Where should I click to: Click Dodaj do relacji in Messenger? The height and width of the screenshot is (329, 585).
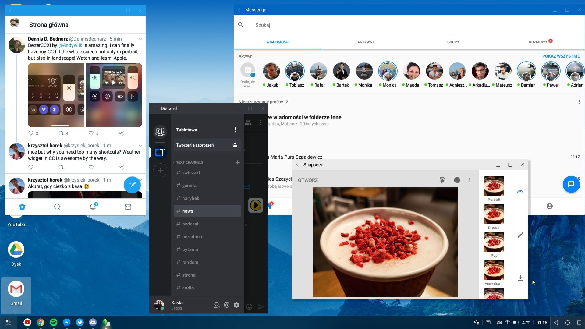(248, 75)
